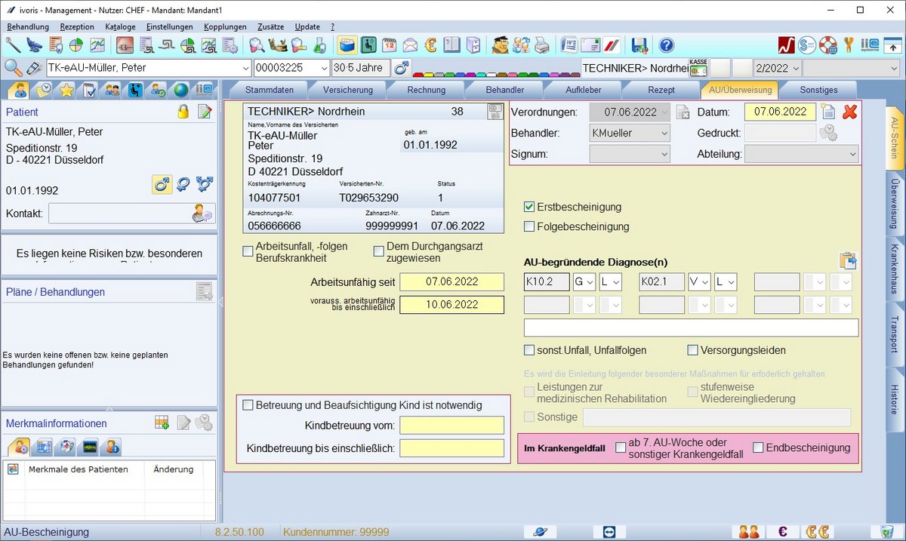Open the Behandler dropdown showing KMueller

[630, 134]
